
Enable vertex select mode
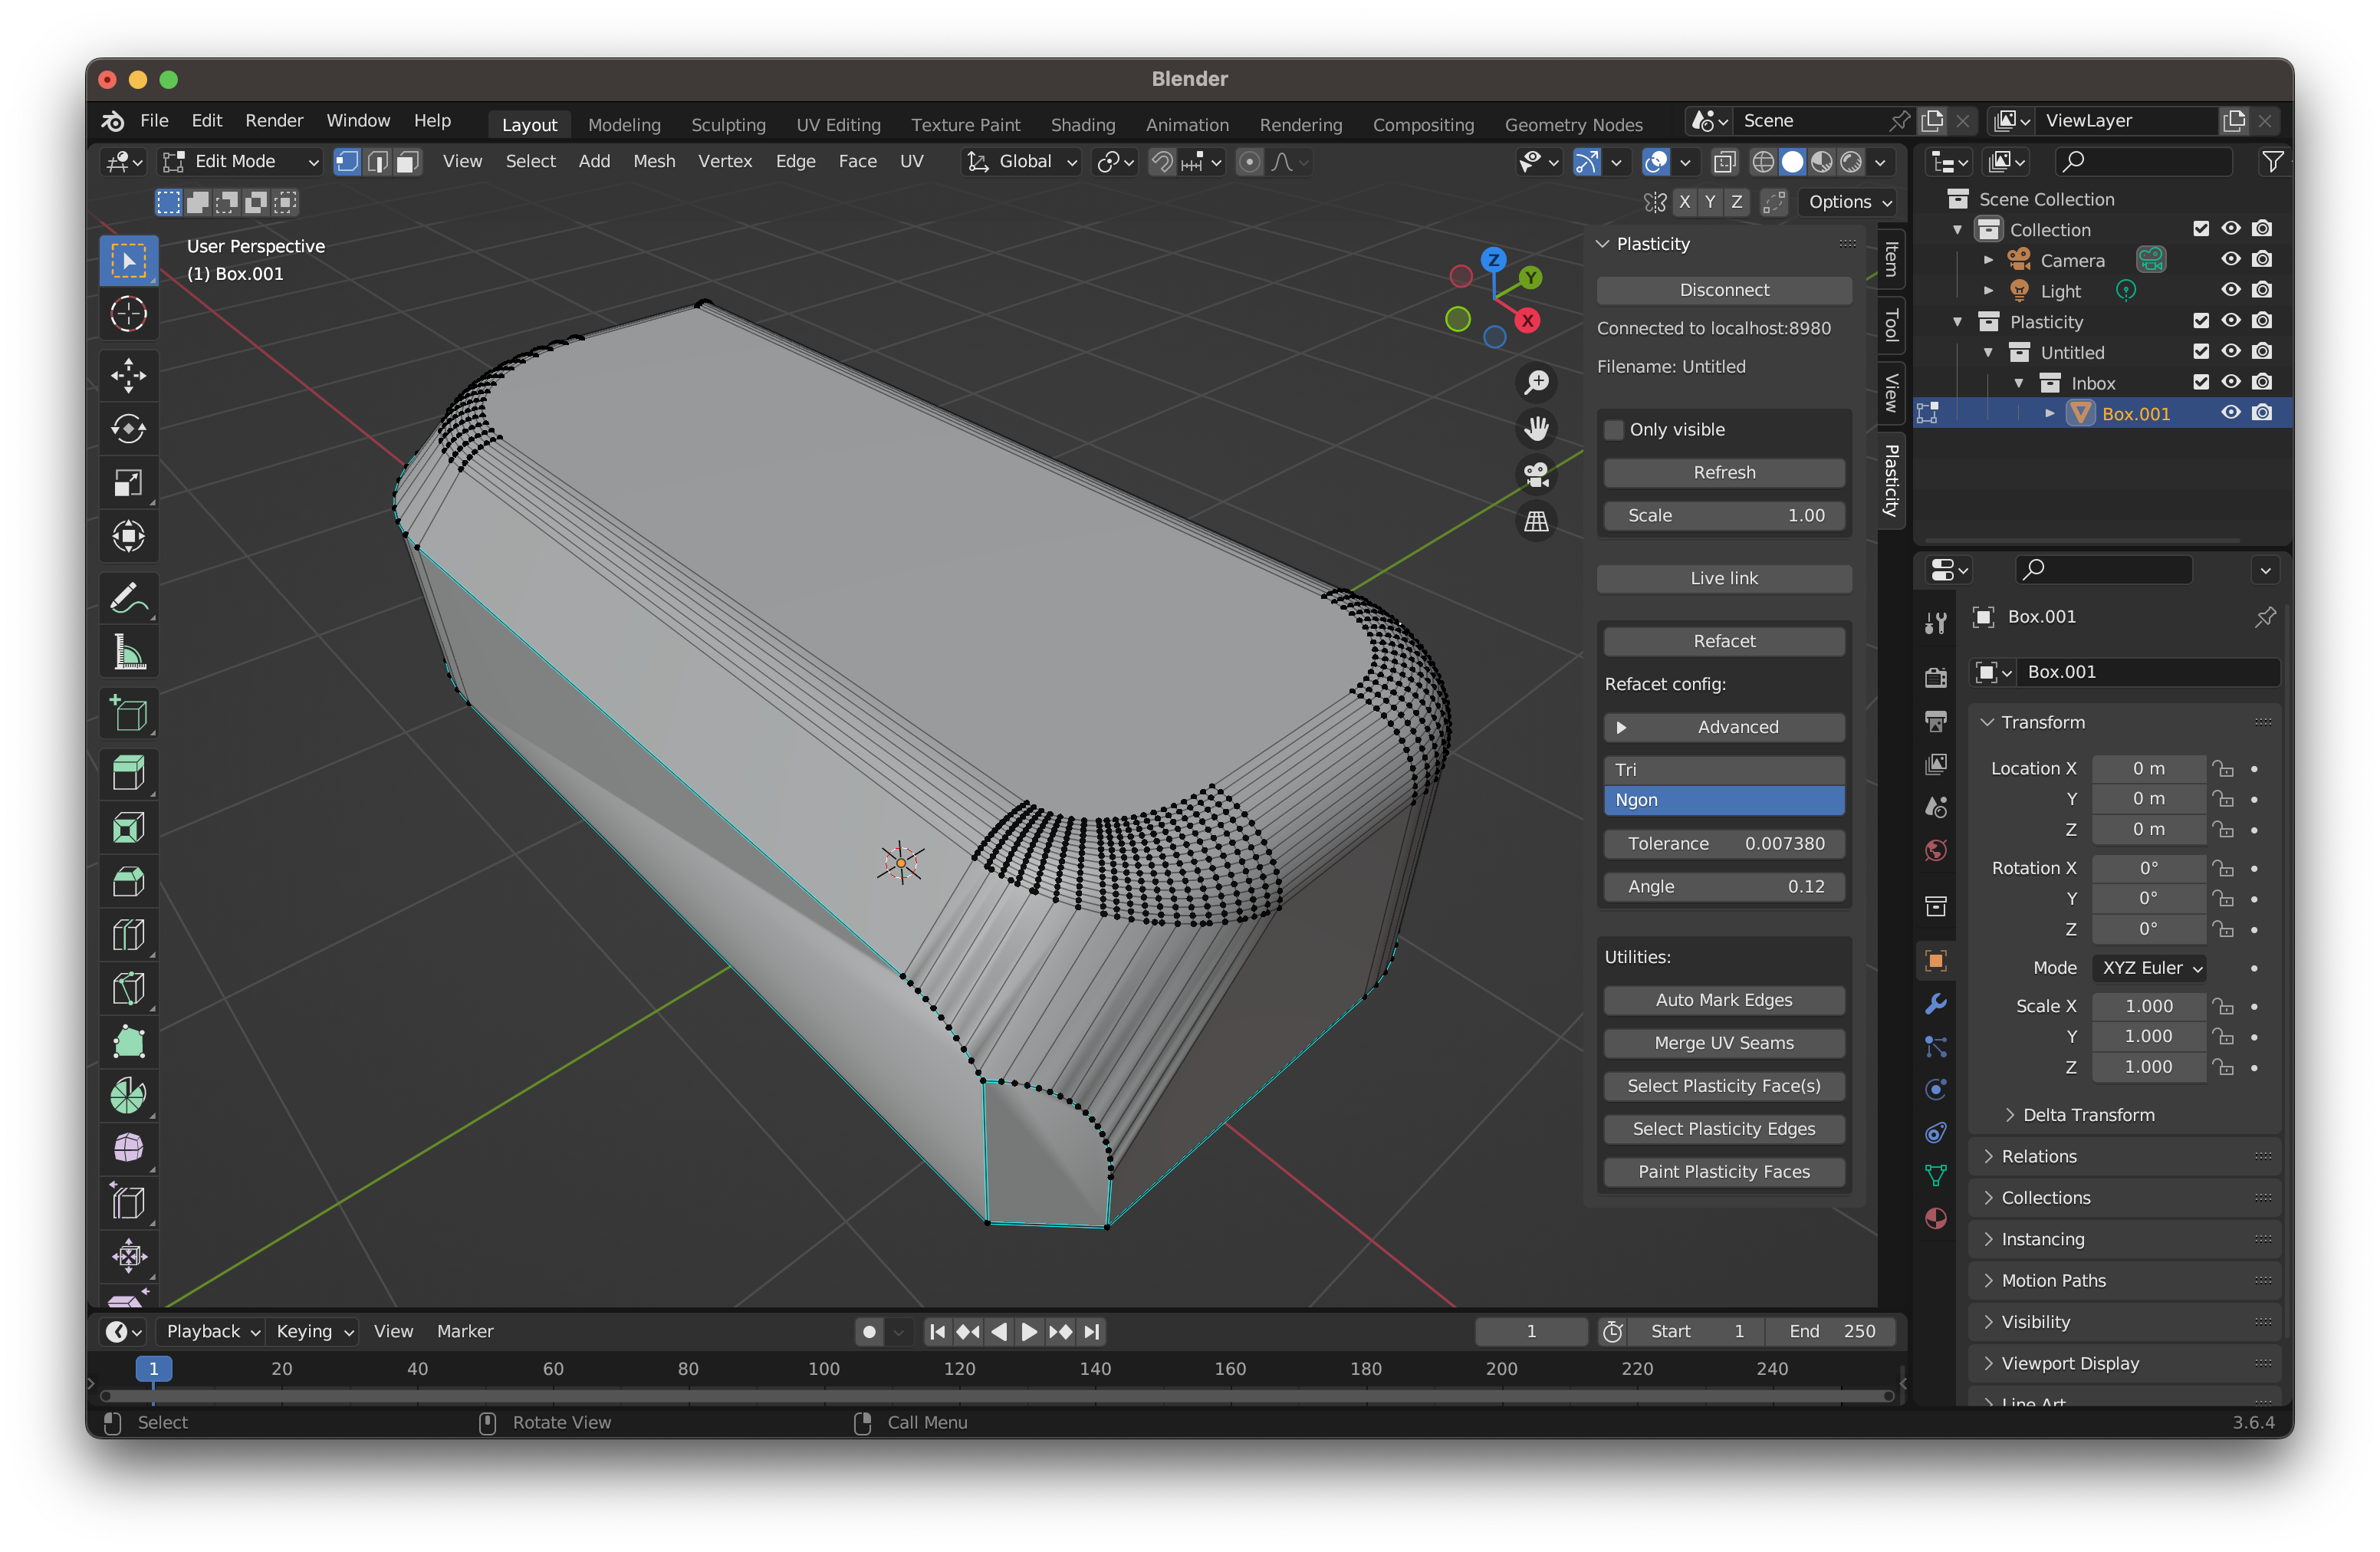pyautogui.click(x=347, y=162)
